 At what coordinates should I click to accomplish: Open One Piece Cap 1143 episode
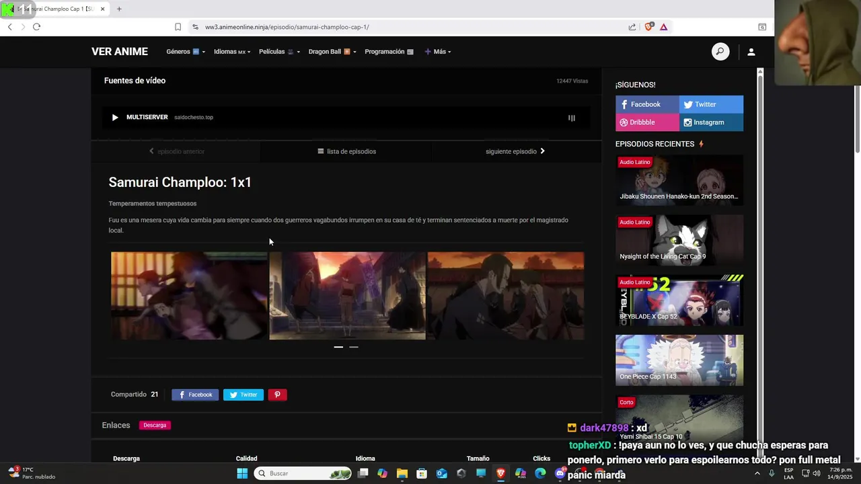(679, 360)
